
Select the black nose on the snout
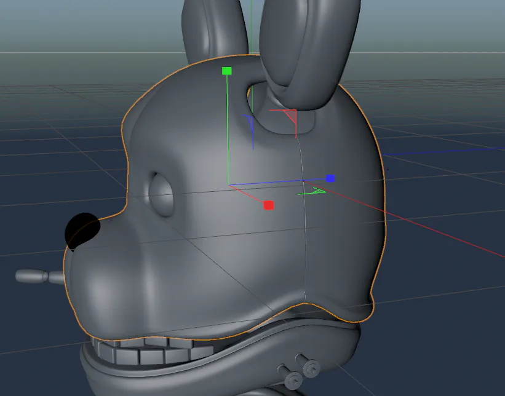(82, 231)
